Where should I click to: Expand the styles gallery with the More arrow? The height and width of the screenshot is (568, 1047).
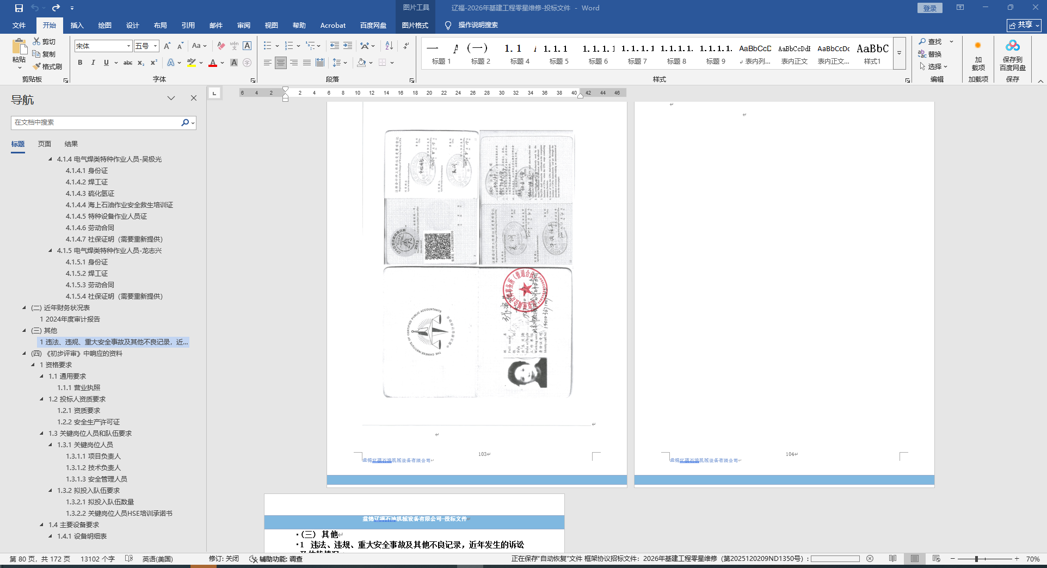coord(899,53)
